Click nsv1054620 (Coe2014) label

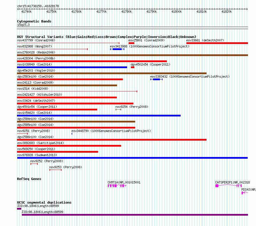coord(35,113)
